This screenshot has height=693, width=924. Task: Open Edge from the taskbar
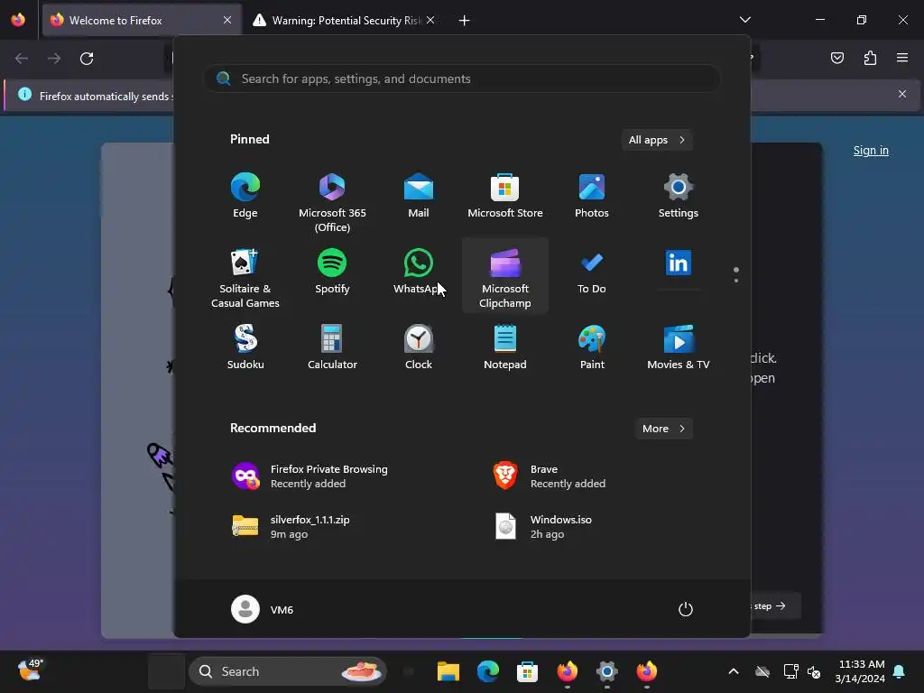488,671
